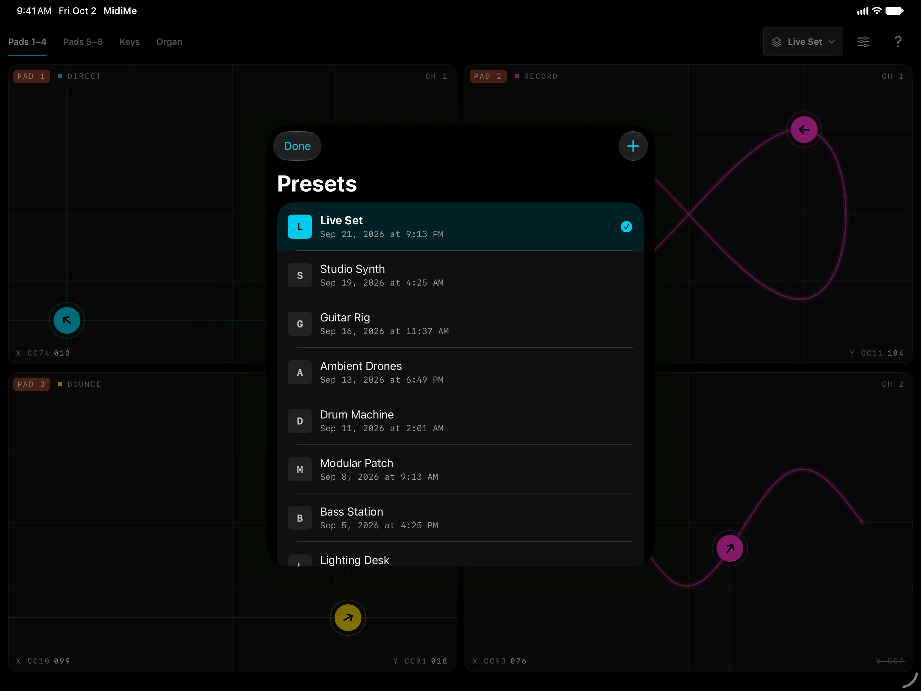Tap the Y CC11 104 readout
Viewport: 921px width, 691px height.
click(876, 353)
